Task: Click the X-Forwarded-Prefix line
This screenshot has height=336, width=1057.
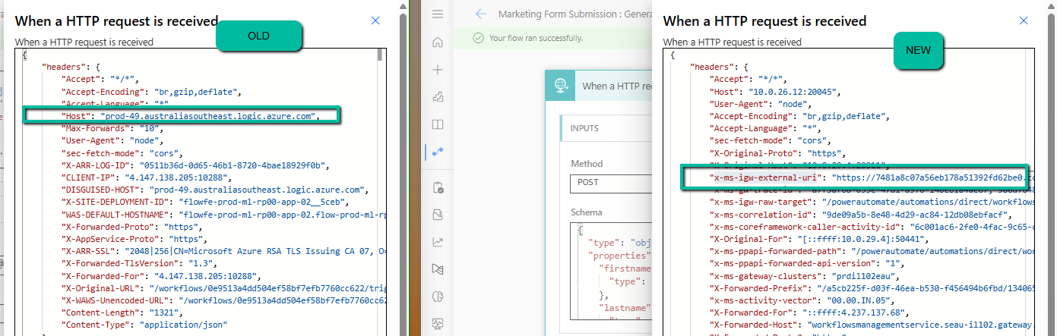Action: (872, 288)
